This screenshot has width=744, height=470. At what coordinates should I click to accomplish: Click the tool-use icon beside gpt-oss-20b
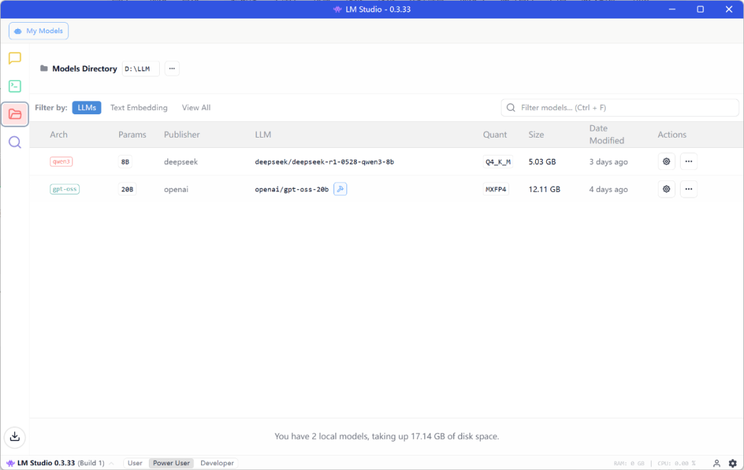click(340, 189)
